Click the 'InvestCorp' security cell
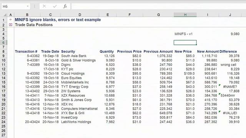This screenshot has width=246, height=138. (x=69, y=117)
